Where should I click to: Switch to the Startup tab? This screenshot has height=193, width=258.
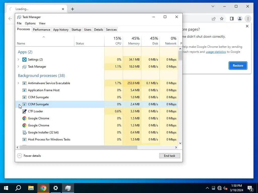click(x=76, y=30)
